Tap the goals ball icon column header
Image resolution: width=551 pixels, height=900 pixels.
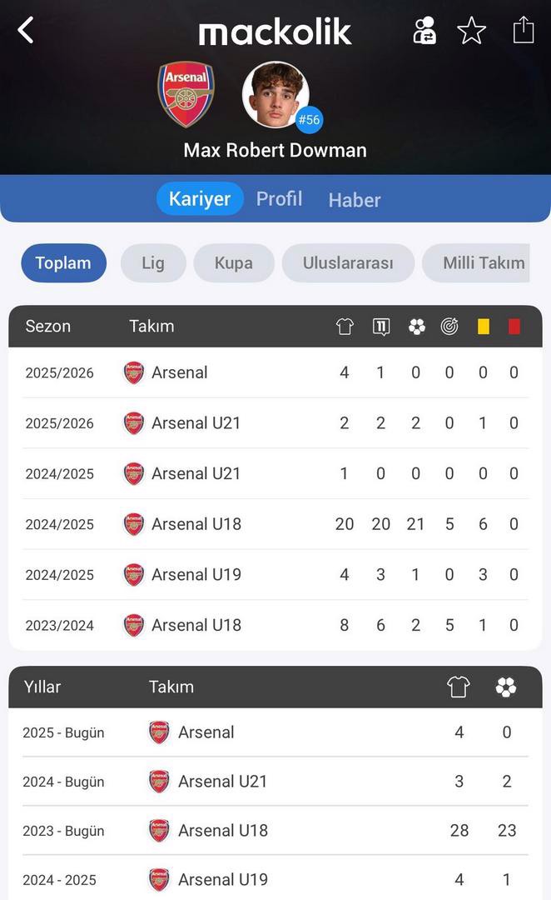[x=416, y=327]
